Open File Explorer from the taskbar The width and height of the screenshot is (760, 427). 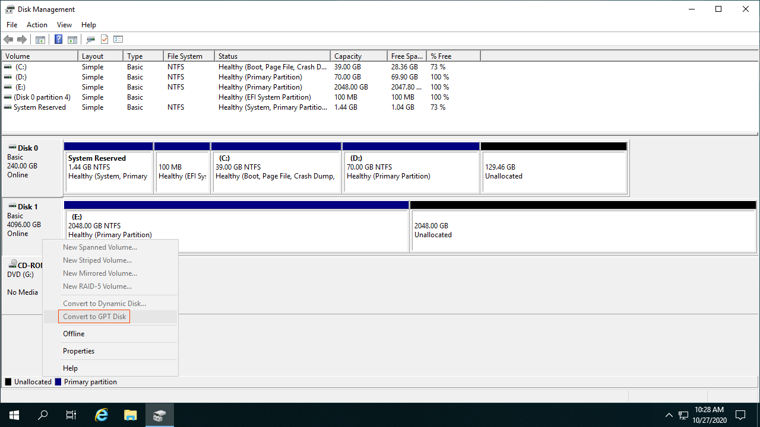[131, 415]
